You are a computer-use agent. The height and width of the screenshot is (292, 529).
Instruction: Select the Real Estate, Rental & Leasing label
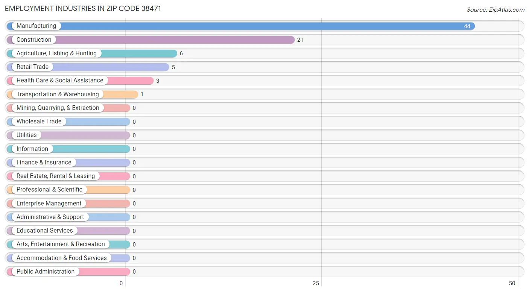pos(56,176)
